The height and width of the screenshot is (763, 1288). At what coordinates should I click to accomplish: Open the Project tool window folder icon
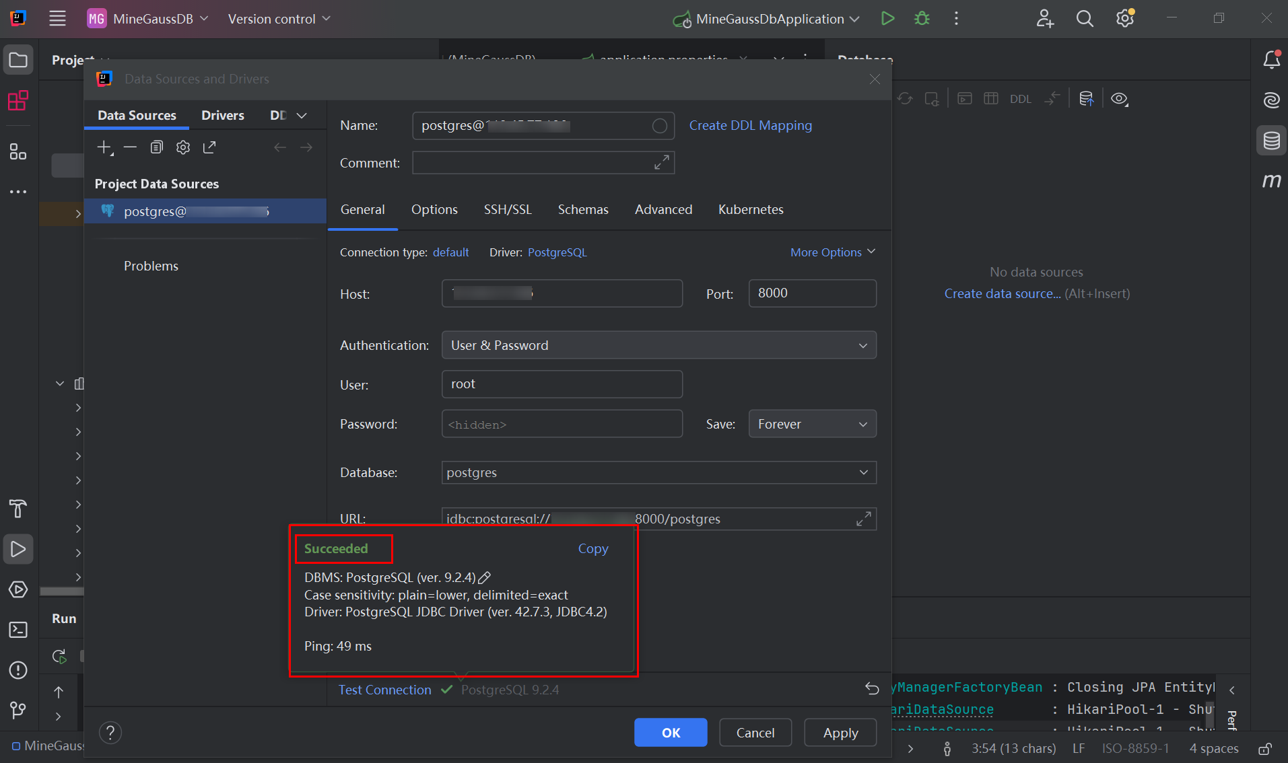click(x=18, y=60)
